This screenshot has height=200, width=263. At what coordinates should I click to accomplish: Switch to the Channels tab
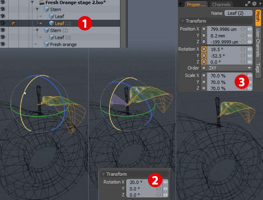pos(221,5)
